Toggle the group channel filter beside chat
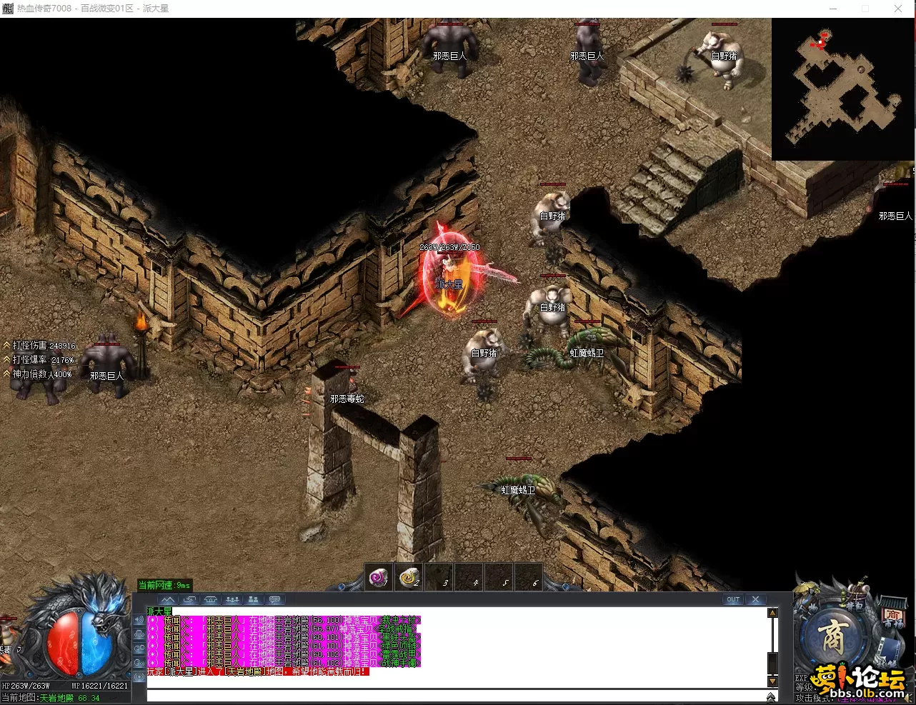This screenshot has width=916, height=705. point(139,634)
